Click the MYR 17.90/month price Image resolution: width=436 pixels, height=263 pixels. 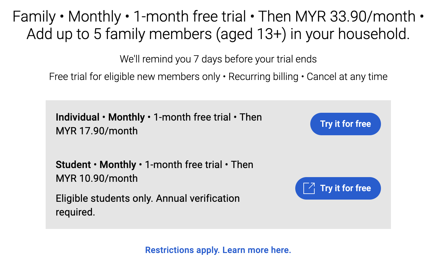pyautogui.click(x=97, y=131)
